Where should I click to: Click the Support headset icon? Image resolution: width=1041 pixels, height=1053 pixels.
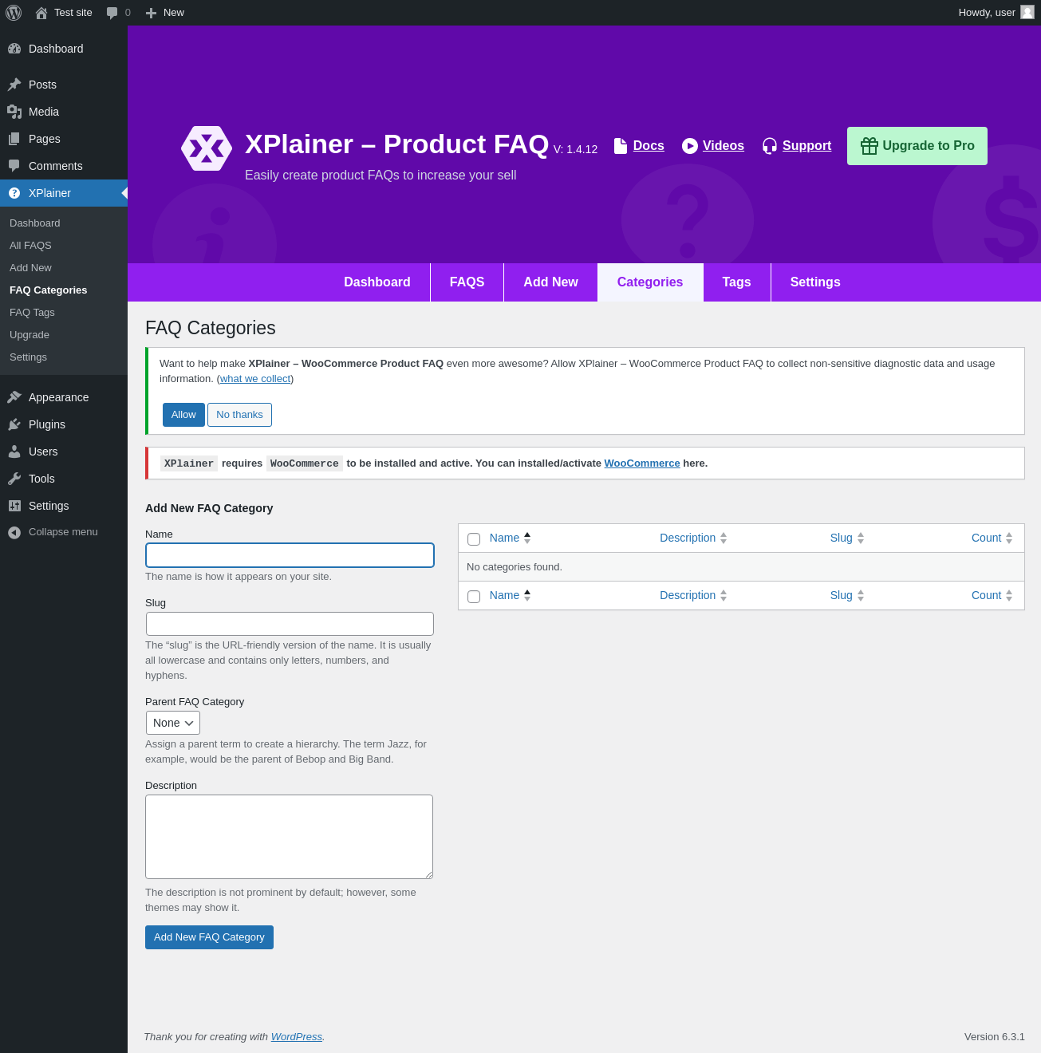(x=770, y=146)
